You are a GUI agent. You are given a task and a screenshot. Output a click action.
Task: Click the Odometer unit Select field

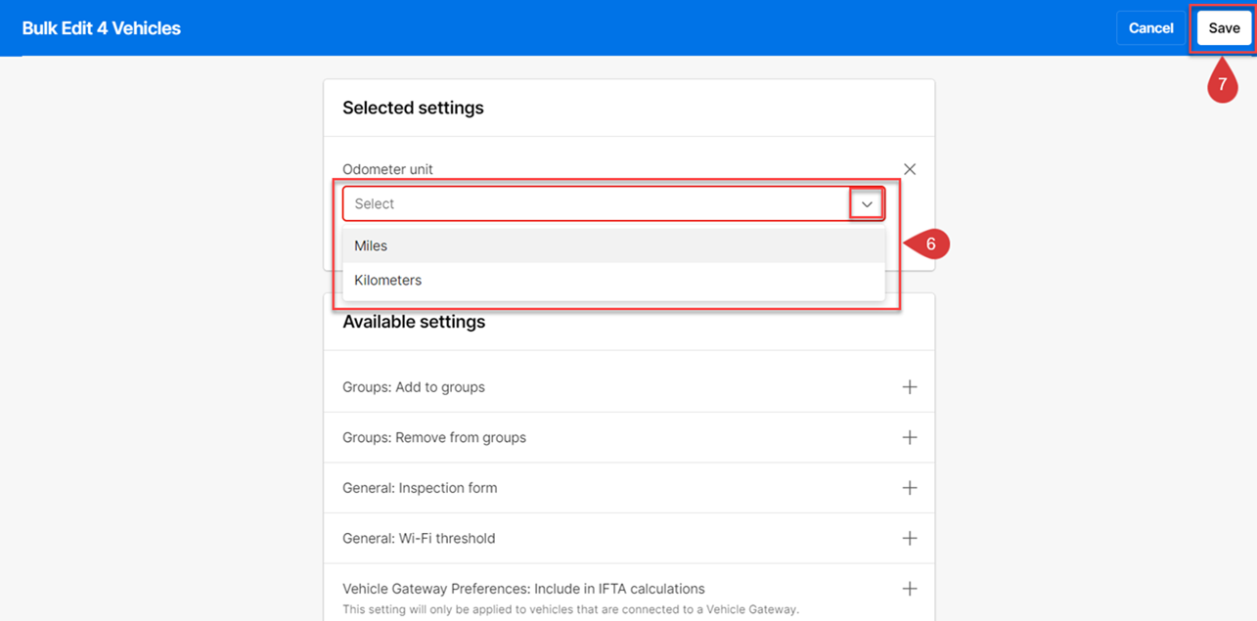tap(587, 204)
